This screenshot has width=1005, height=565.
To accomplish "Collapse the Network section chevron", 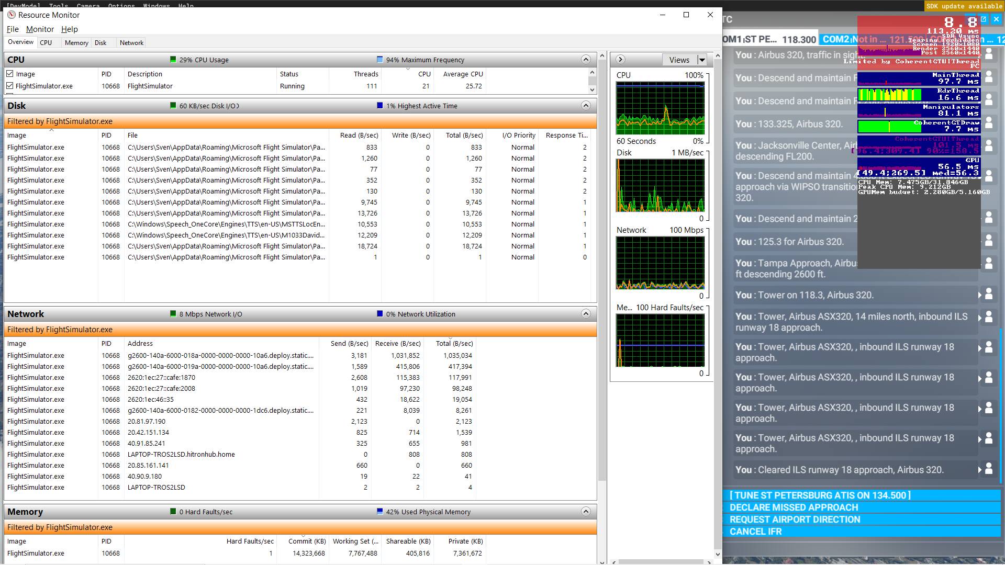I will 586,314.
